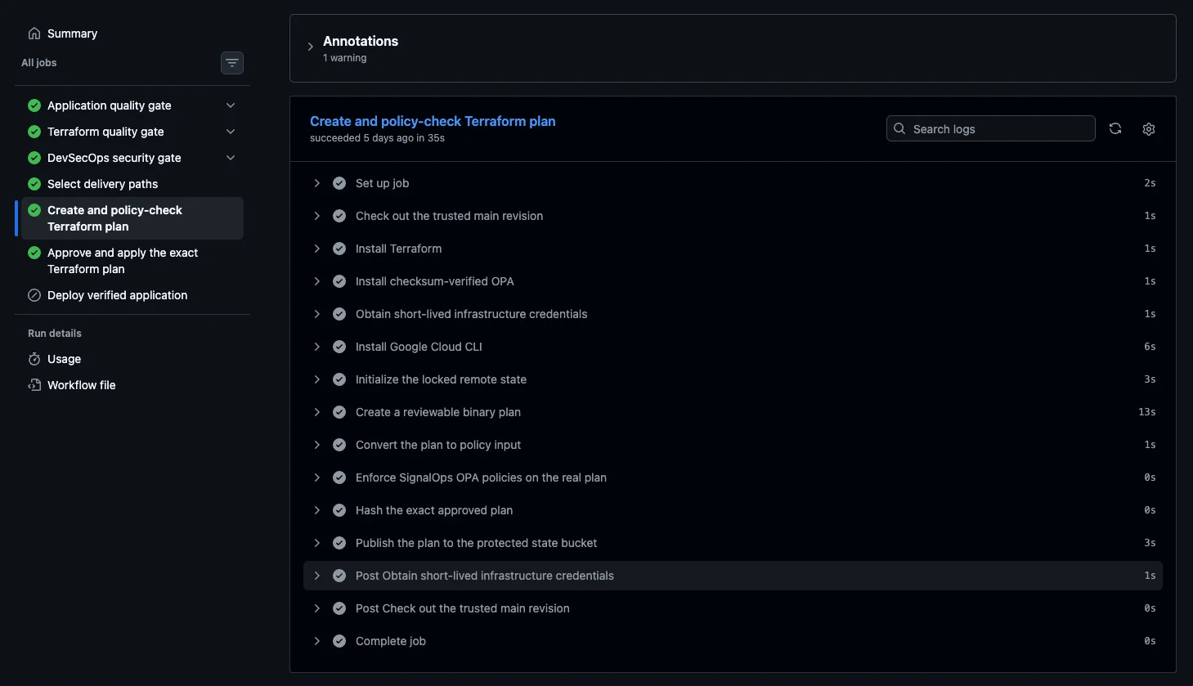Click Initialize the locked remote state step
Screen dimensions: 1193x686
[733, 379]
